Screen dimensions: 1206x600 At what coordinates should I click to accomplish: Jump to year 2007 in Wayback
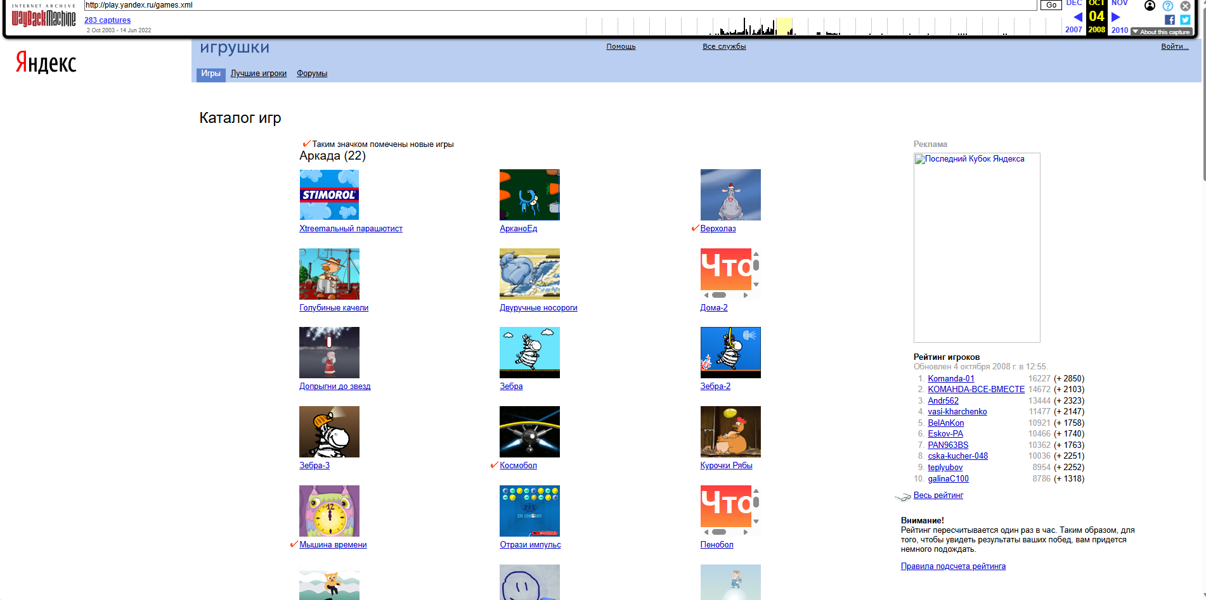pyautogui.click(x=1073, y=30)
